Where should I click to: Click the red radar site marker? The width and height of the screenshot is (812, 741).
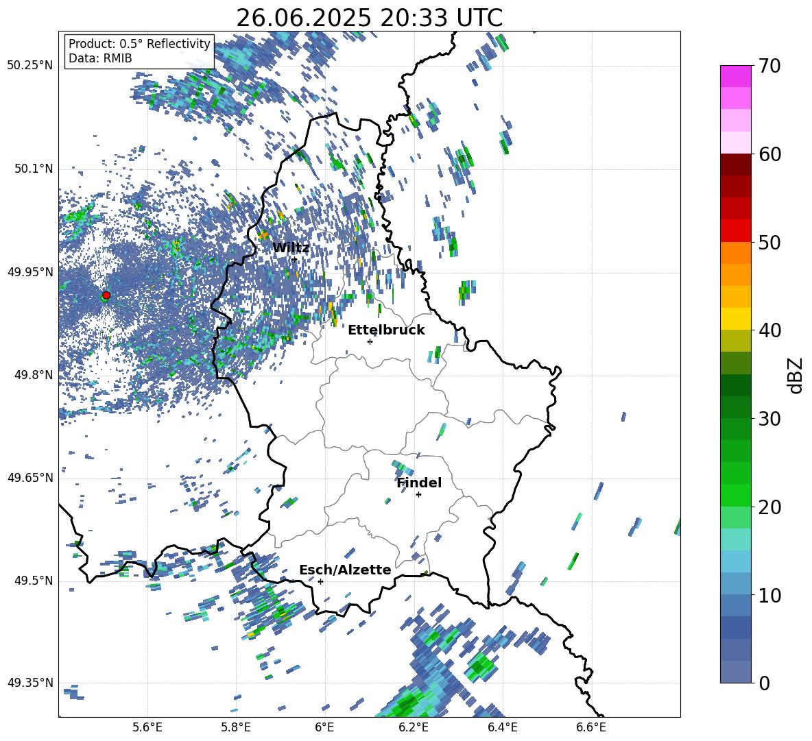(106, 295)
